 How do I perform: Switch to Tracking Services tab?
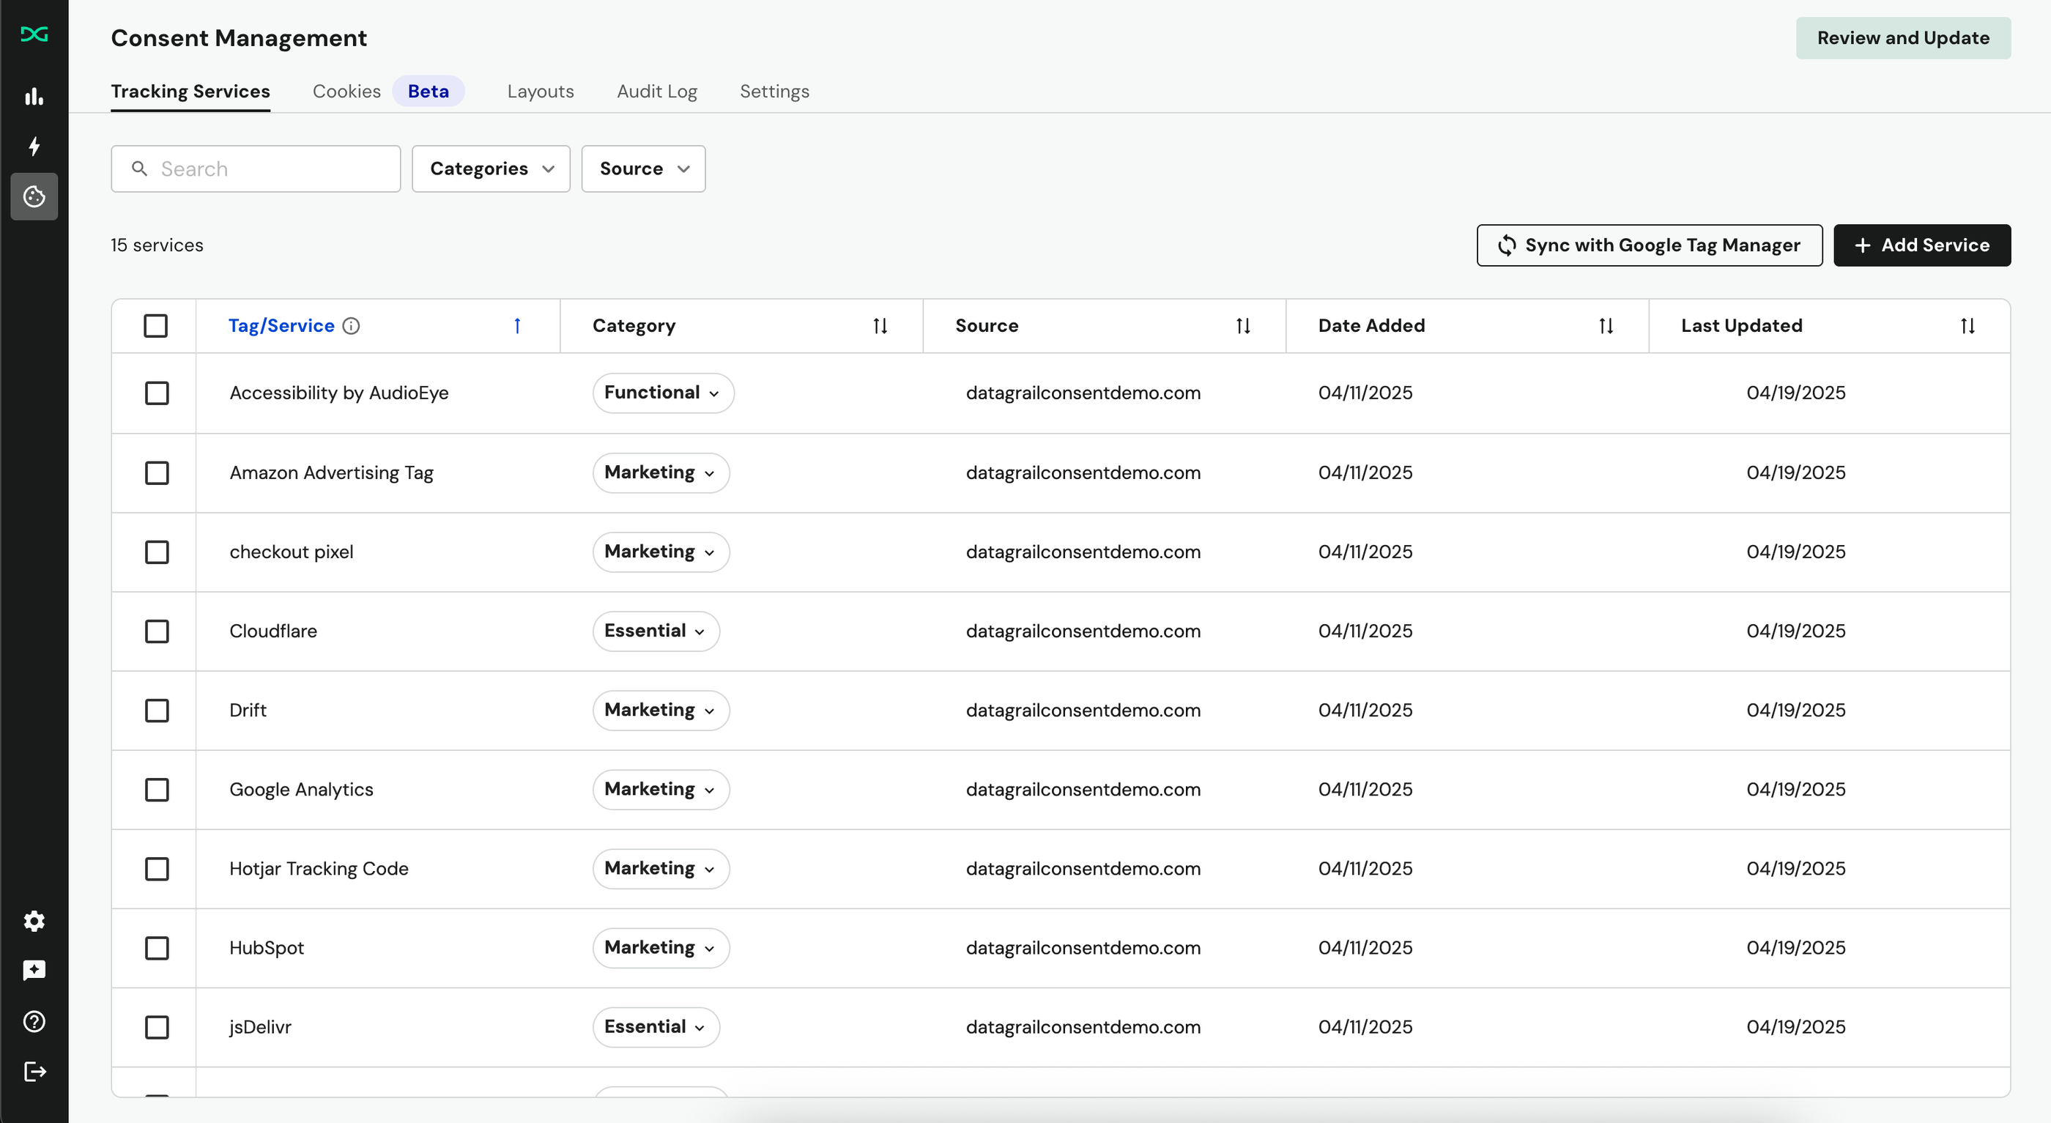pyautogui.click(x=190, y=92)
